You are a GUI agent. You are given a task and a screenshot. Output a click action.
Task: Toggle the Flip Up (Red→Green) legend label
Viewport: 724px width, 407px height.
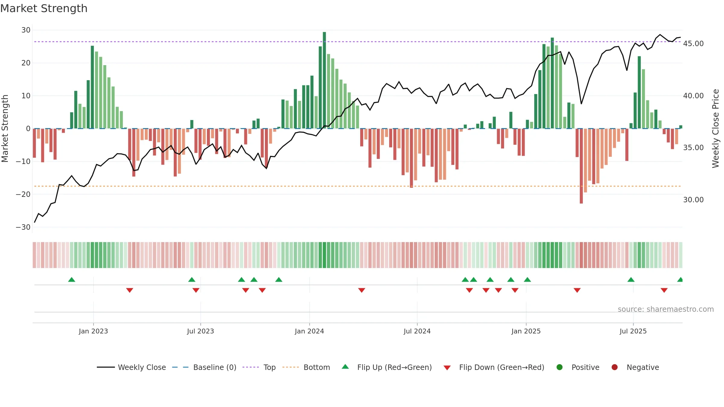(395, 367)
